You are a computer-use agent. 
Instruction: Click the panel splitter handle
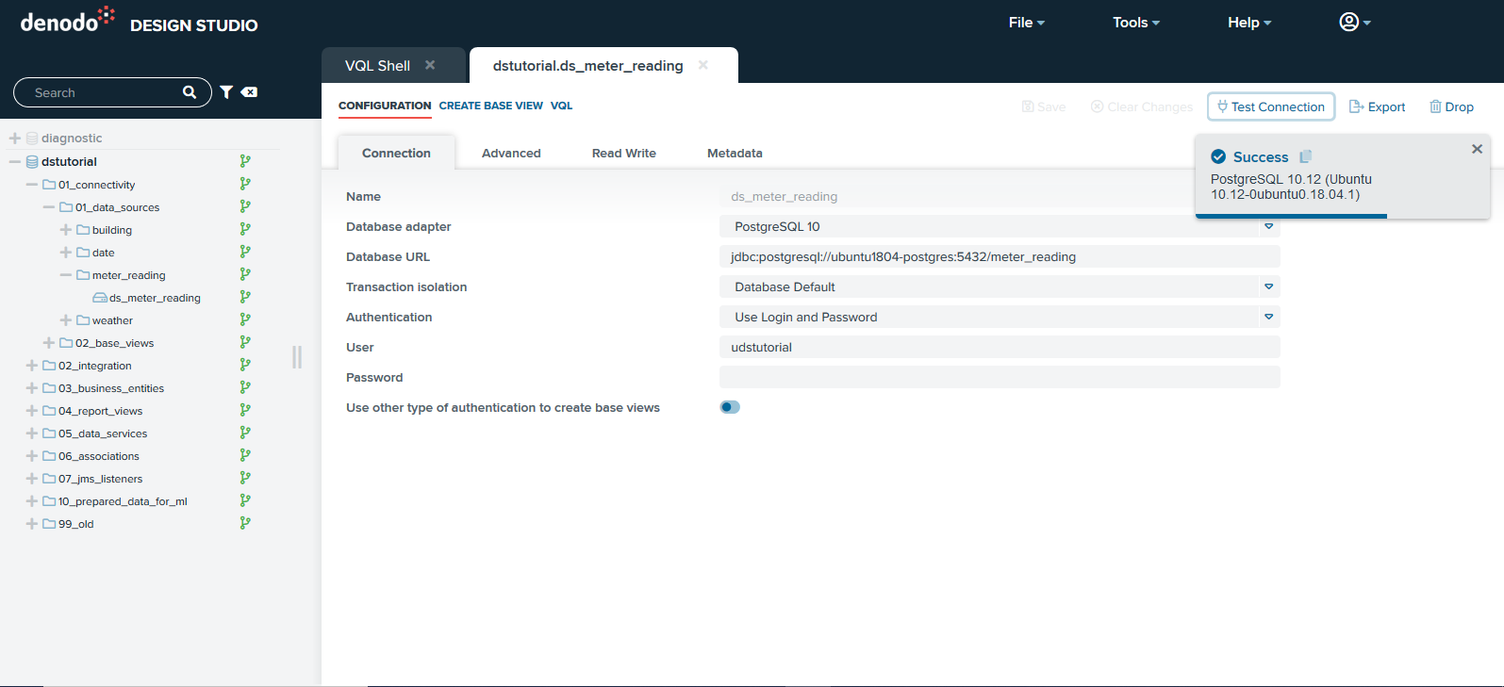(297, 356)
